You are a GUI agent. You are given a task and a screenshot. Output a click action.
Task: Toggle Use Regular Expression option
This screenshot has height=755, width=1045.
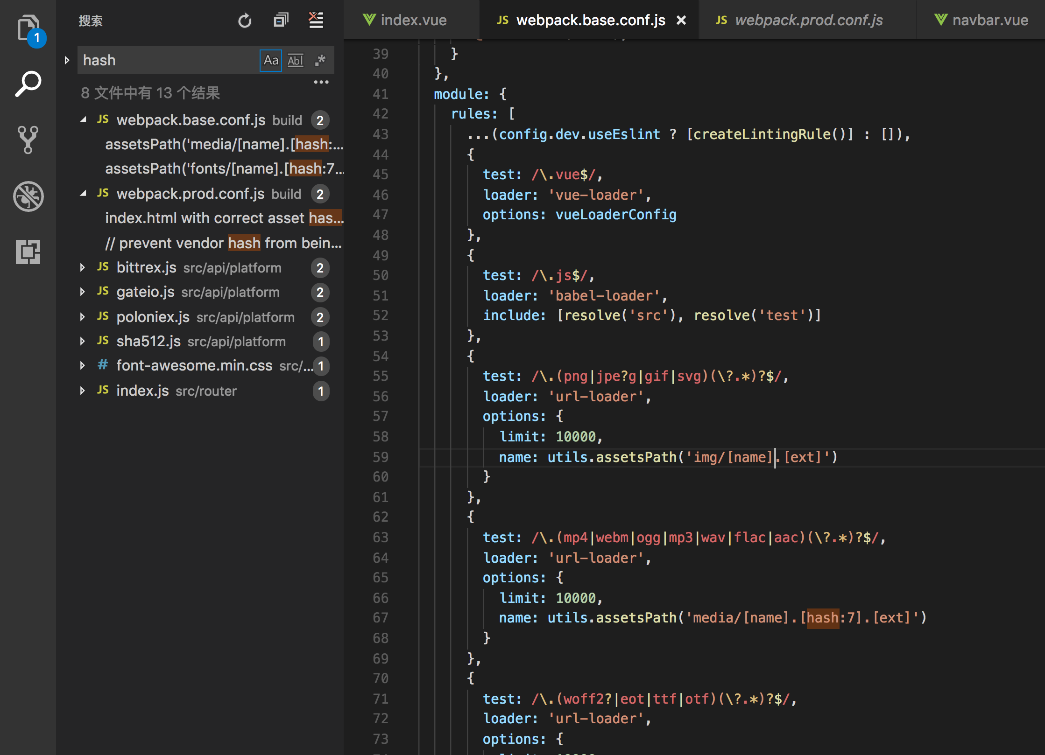pyautogui.click(x=320, y=60)
